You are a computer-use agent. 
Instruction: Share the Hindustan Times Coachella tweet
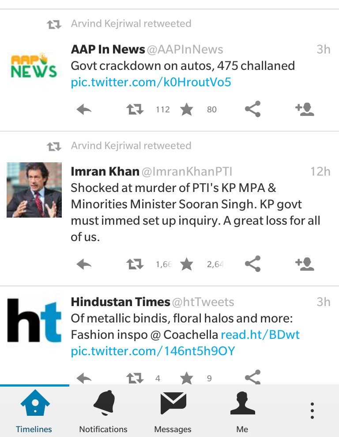coord(252,377)
